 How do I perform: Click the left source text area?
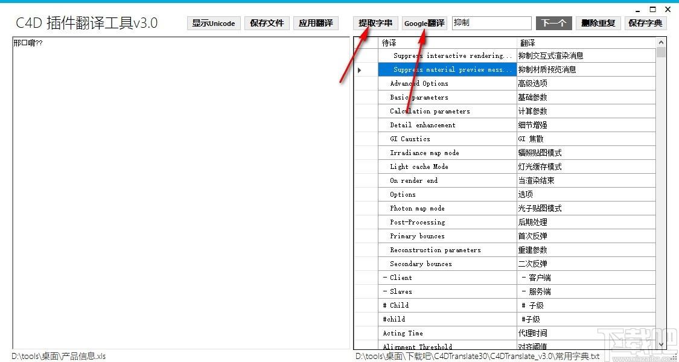click(x=181, y=193)
